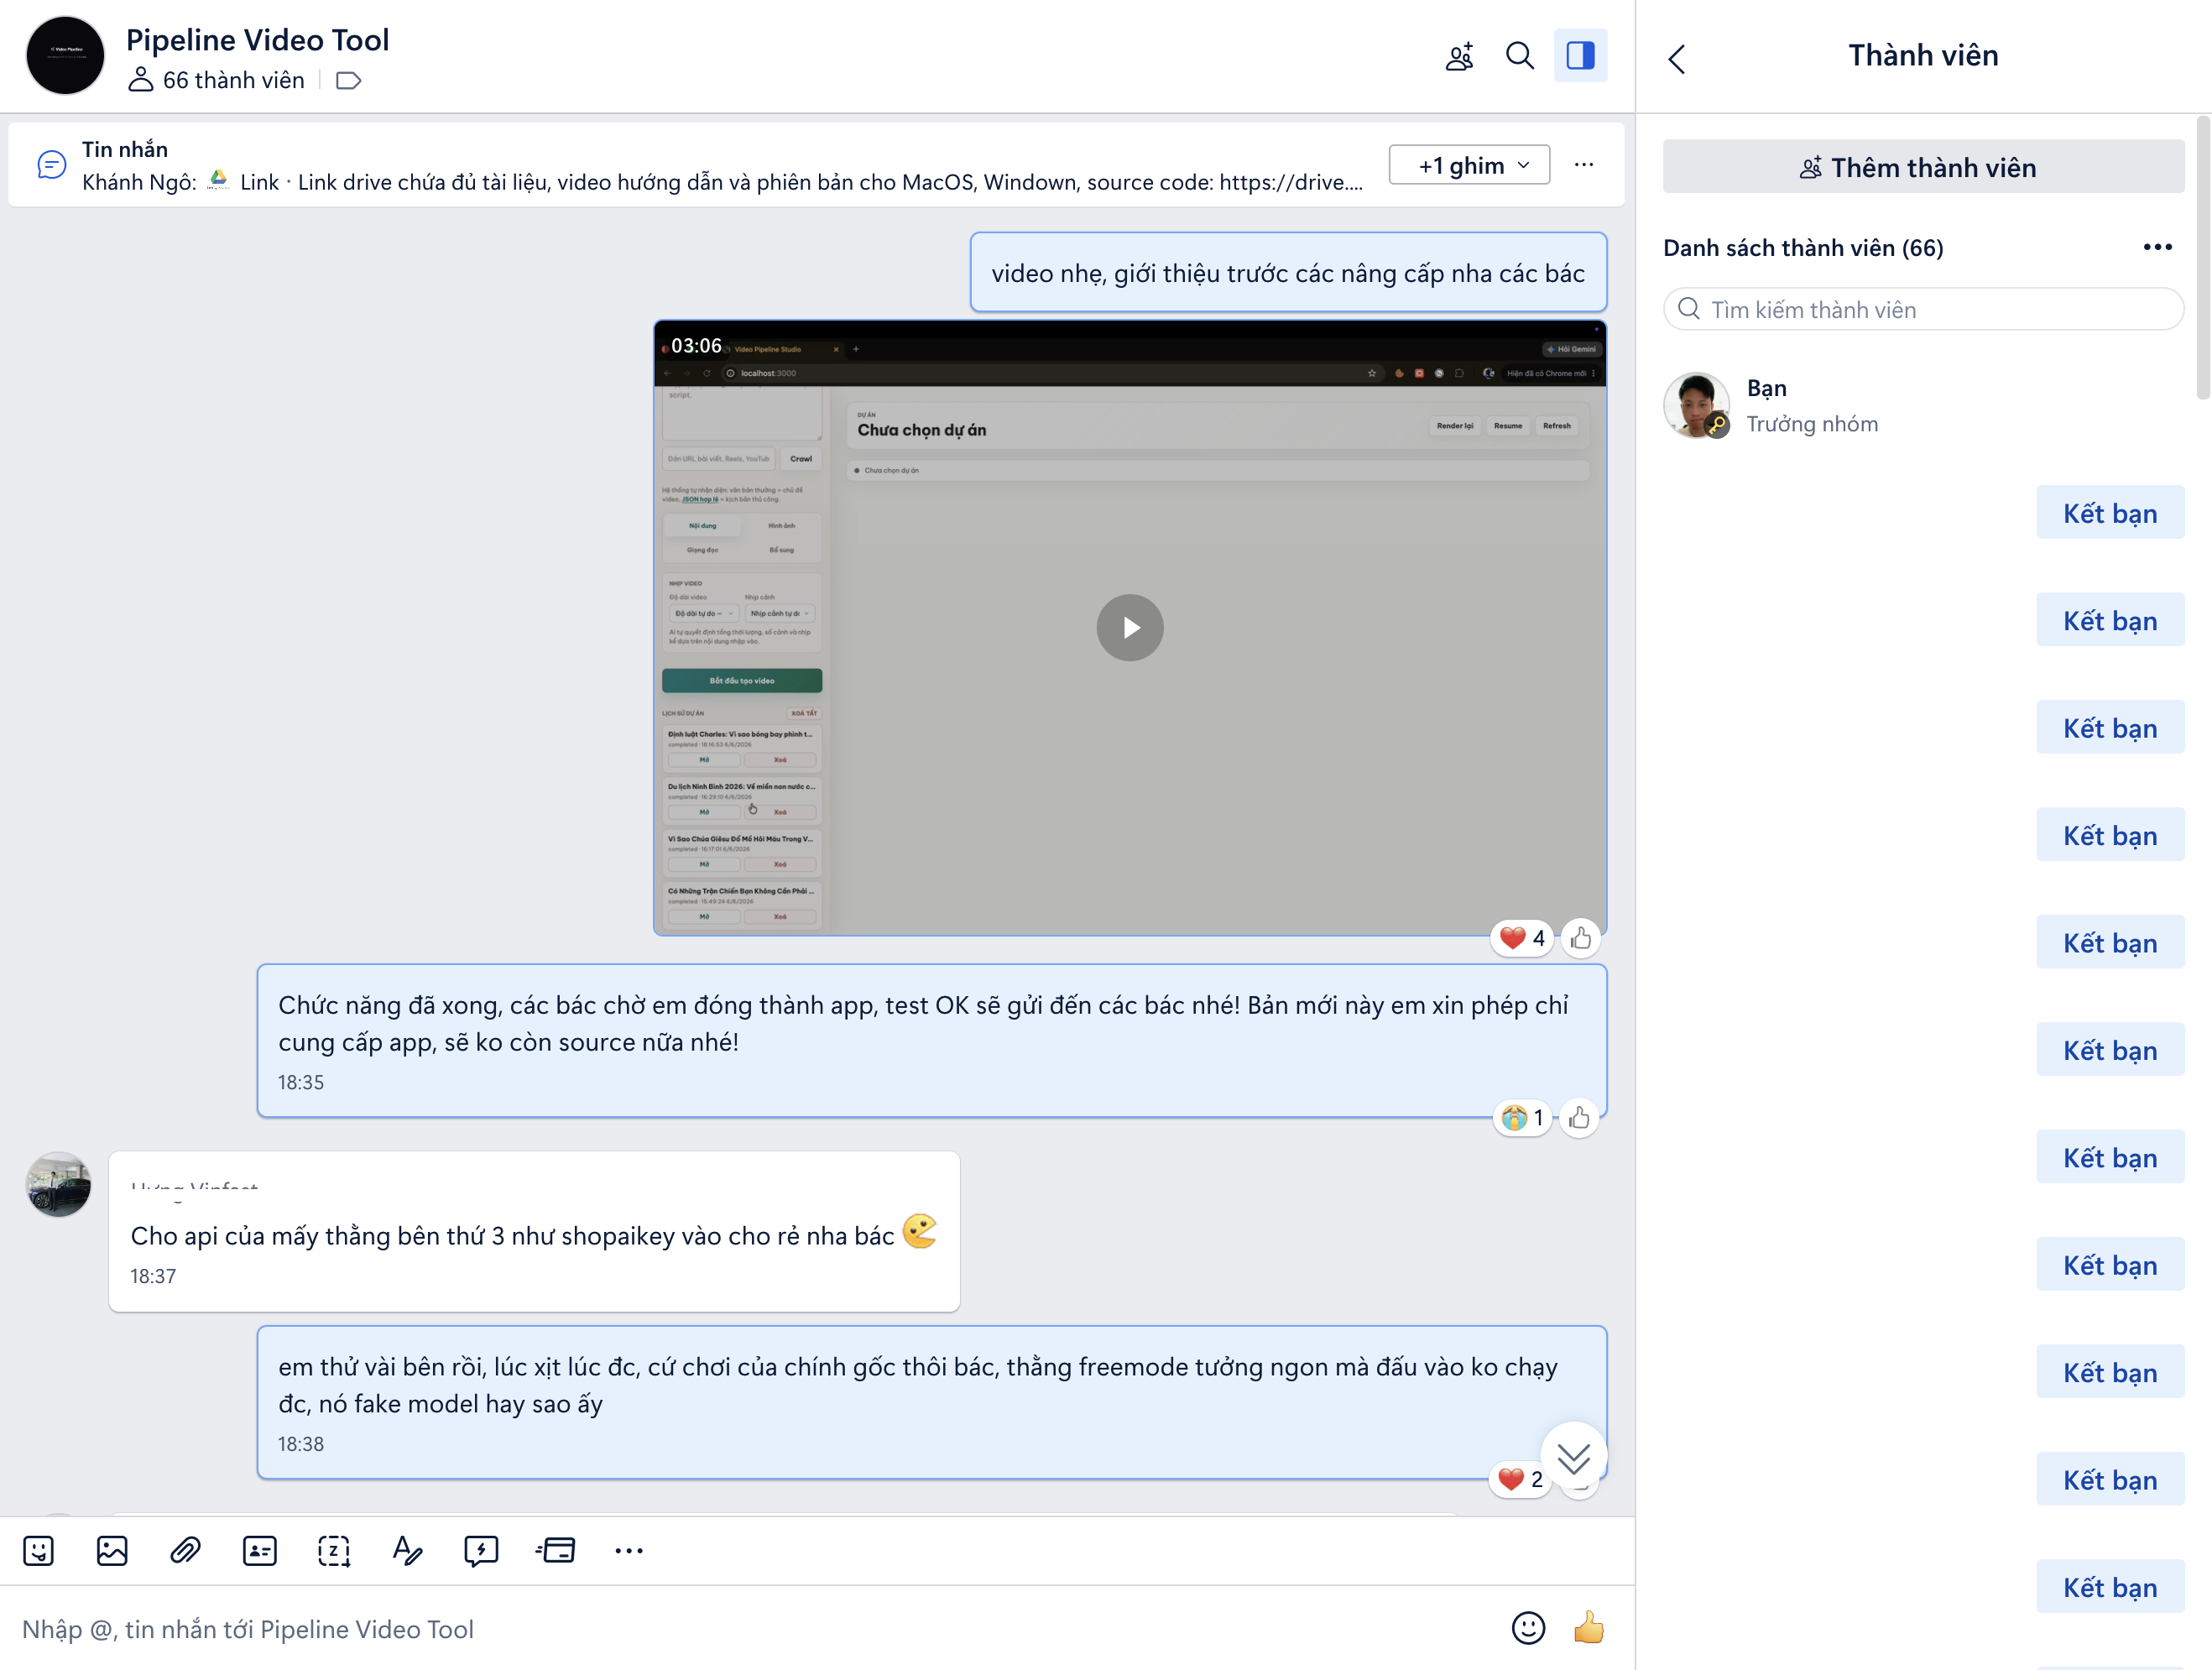The height and width of the screenshot is (1670, 2212).
Task: Select message 'Cho api của mấy thằng bên thứ 3'
Action: point(534,1232)
